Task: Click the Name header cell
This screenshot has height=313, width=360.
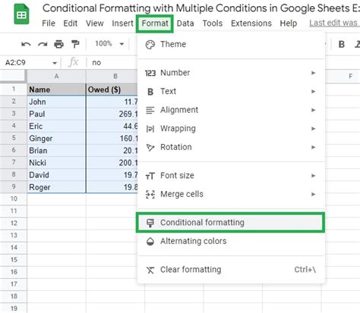Action: pos(56,89)
